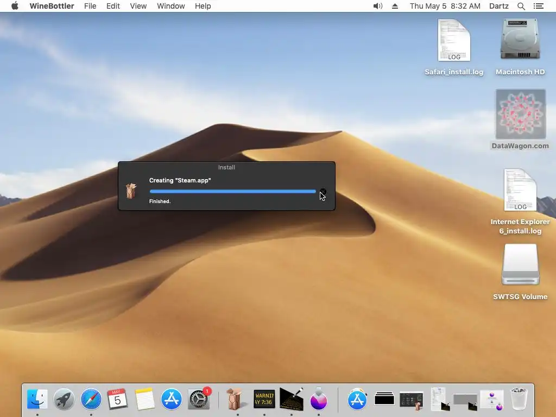Open the Apple menu
This screenshot has height=417, width=556.
[x=15, y=6]
